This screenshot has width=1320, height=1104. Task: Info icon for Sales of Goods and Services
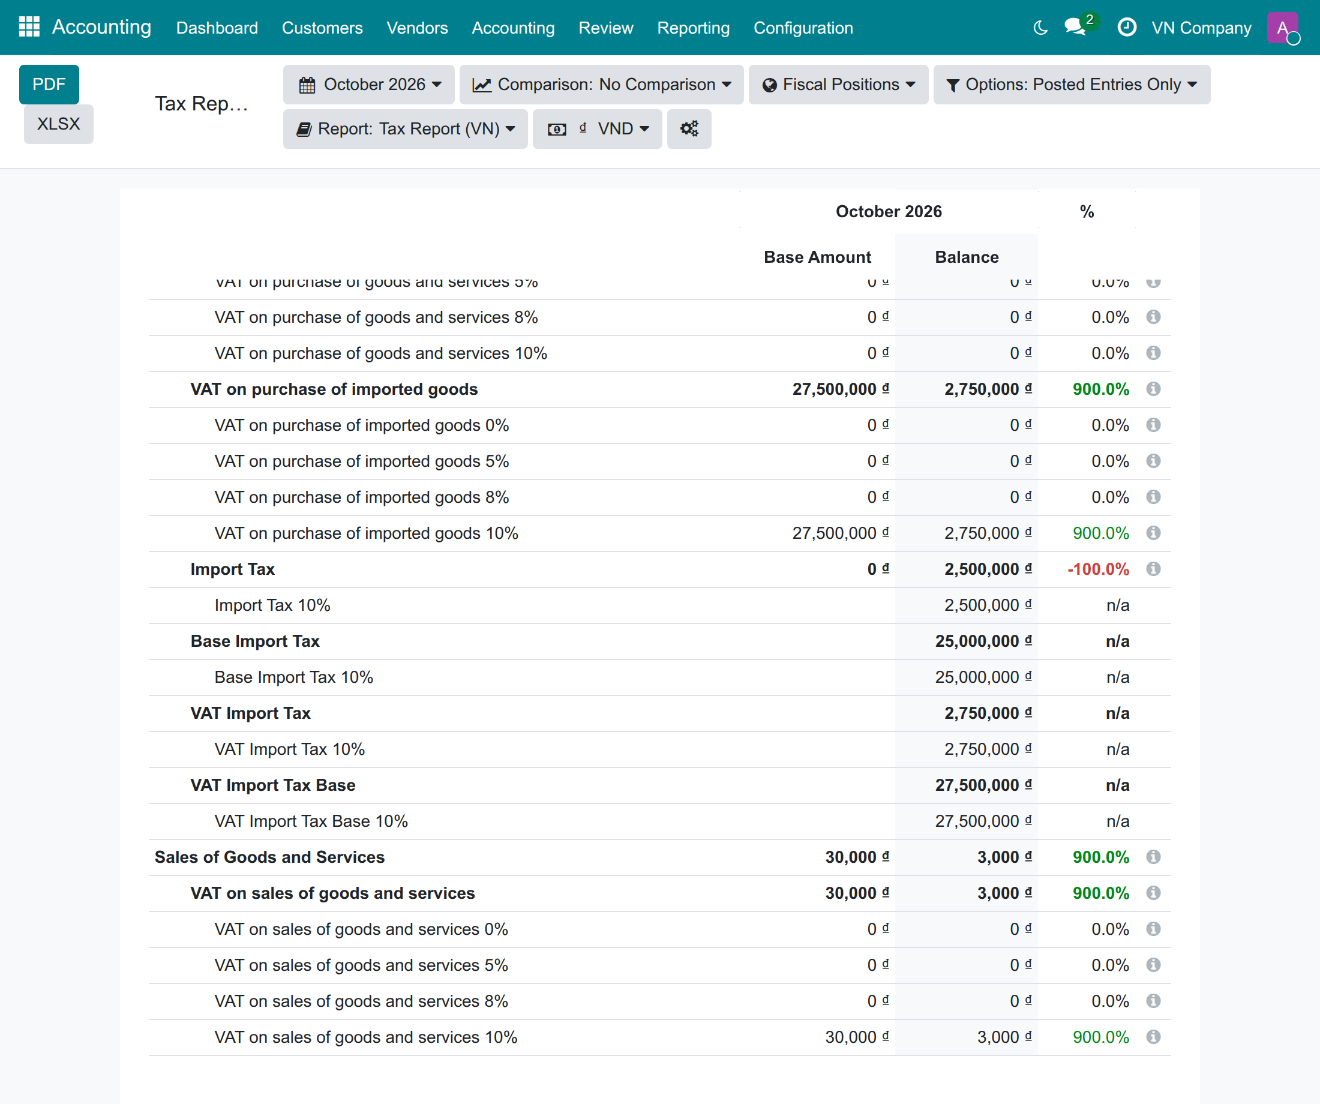pos(1153,857)
